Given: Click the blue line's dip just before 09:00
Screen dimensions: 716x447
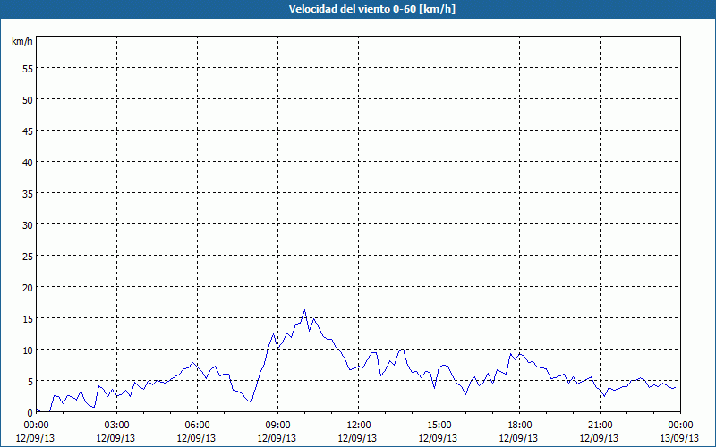Looking at the screenshot, I should coord(251,402).
